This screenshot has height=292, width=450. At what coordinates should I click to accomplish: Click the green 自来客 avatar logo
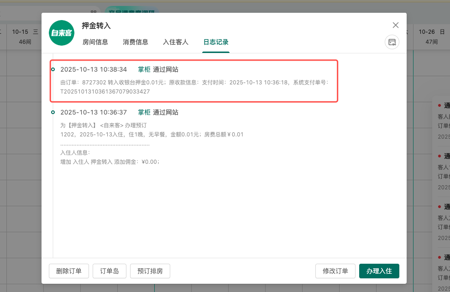tap(62, 33)
